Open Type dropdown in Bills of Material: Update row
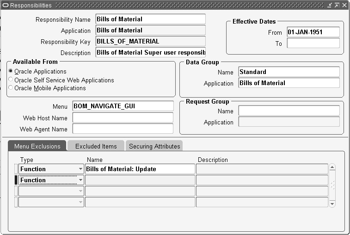350x235 pixels. 80,169
